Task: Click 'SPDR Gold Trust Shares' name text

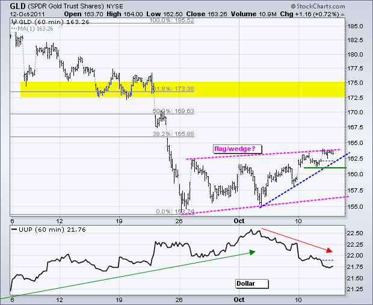Action: (x=66, y=6)
